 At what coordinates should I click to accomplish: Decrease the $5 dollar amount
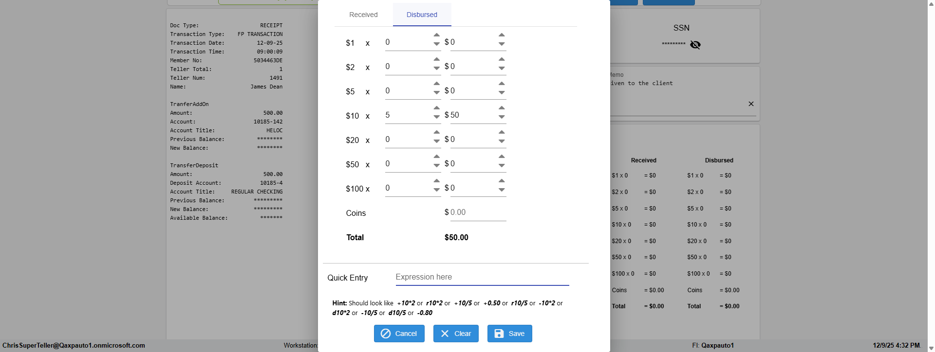point(502,93)
